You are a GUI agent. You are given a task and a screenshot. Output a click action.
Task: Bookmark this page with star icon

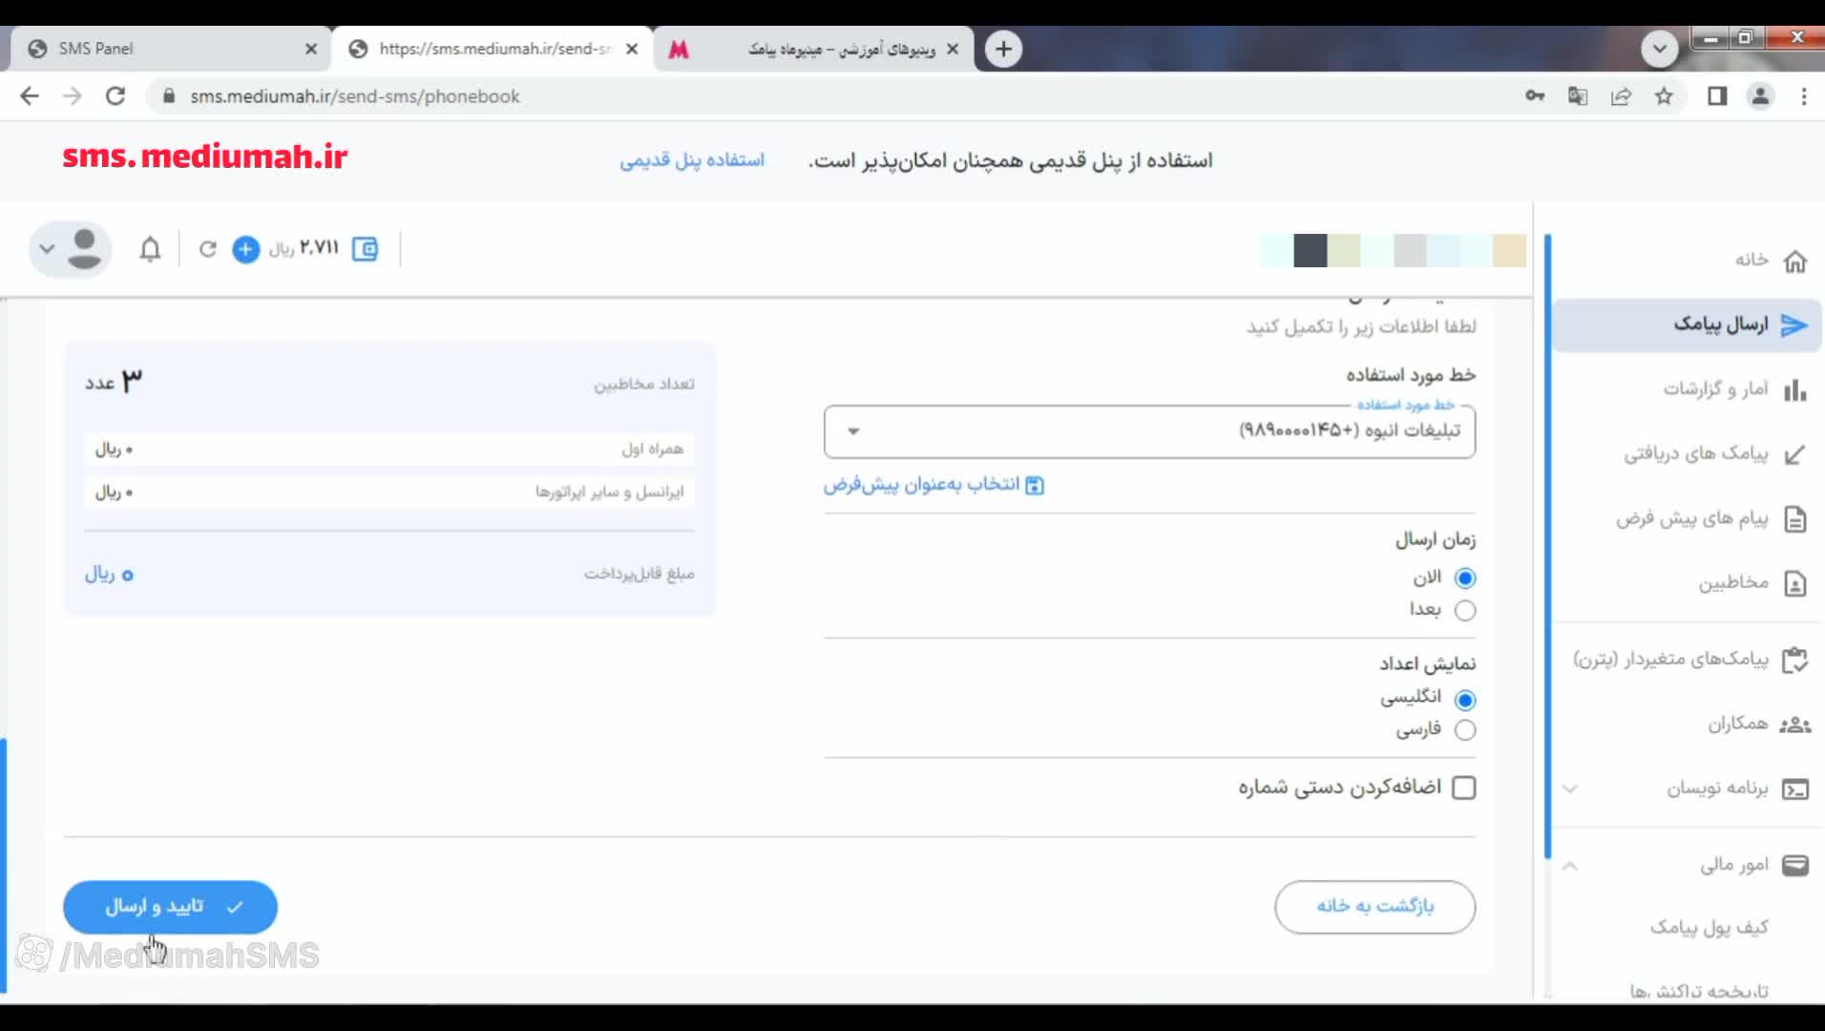[x=1664, y=96]
